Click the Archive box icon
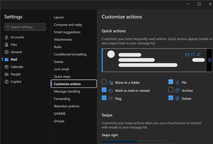The width and height of the screenshot is (213, 144). 177,90
